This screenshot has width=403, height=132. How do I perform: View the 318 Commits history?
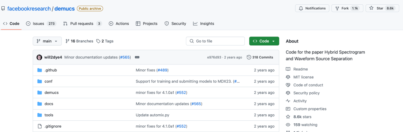point(260,57)
